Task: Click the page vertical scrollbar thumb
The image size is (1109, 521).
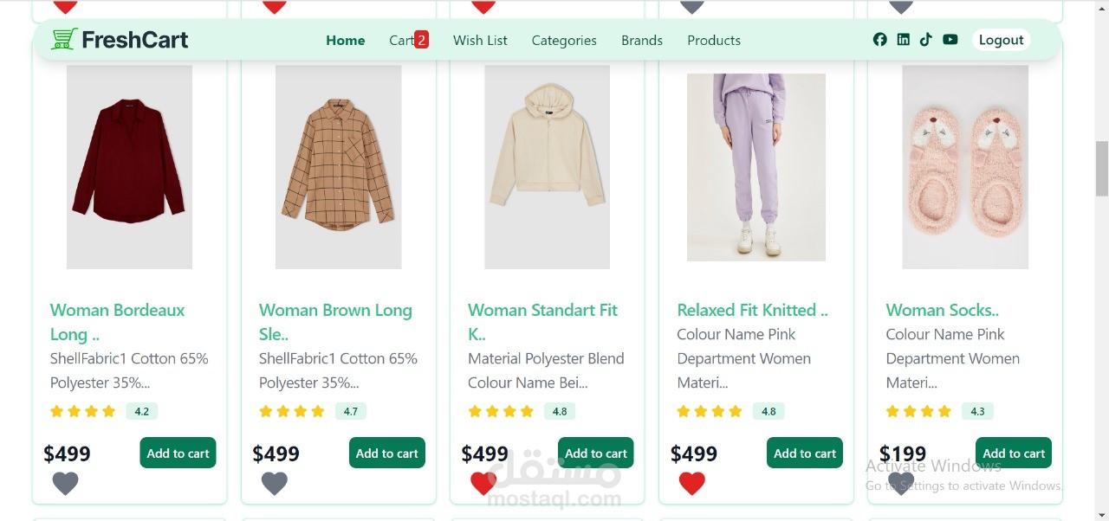Action: [1102, 169]
